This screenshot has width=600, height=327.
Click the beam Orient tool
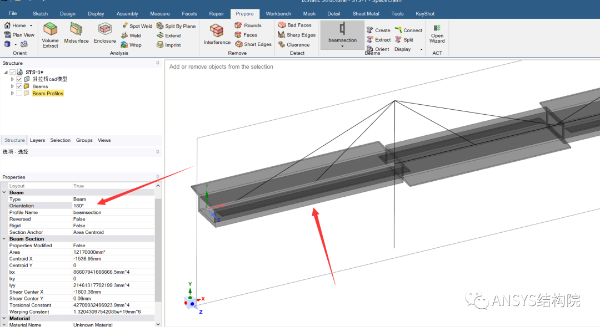click(378, 49)
